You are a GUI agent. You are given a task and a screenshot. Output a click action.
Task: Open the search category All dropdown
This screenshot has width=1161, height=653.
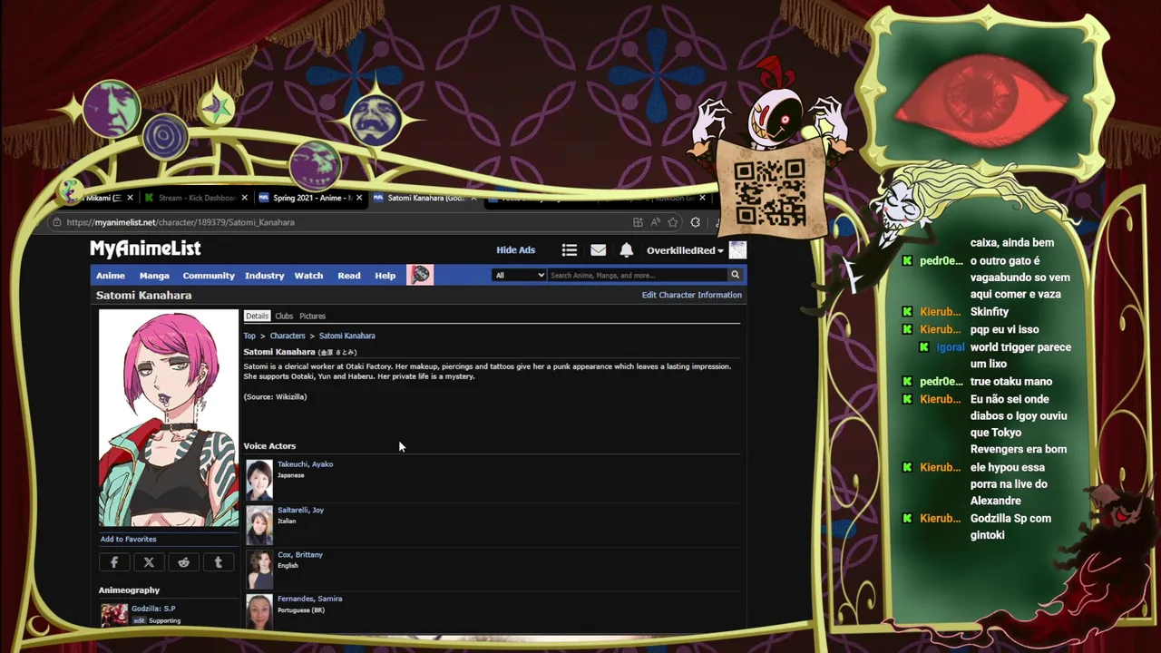coord(519,275)
